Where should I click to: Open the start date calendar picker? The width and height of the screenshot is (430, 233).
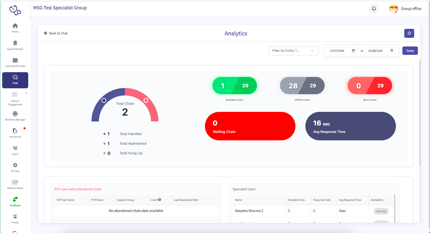point(353,51)
